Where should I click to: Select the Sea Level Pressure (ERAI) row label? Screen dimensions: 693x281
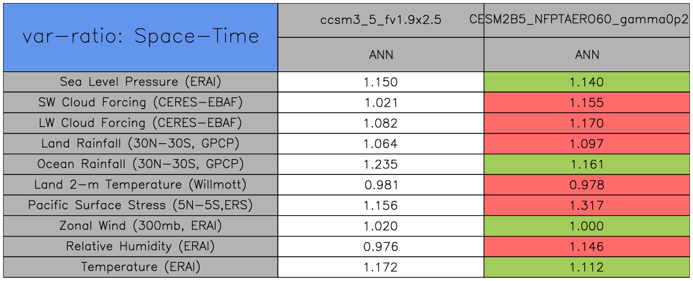click(140, 82)
